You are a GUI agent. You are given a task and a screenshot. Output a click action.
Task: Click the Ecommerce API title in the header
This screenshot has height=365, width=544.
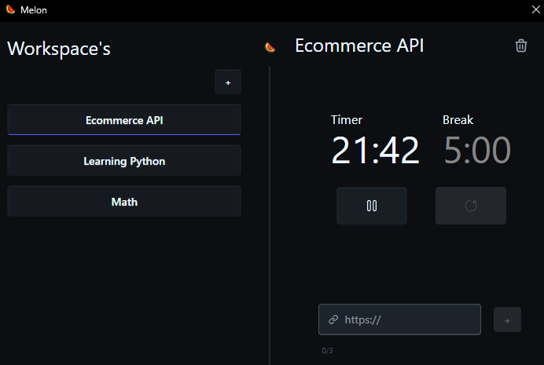point(359,46)
